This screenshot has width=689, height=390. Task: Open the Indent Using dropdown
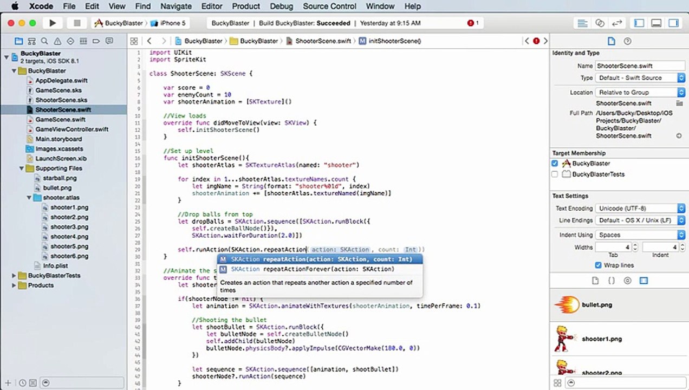click(x=640, y=235)
